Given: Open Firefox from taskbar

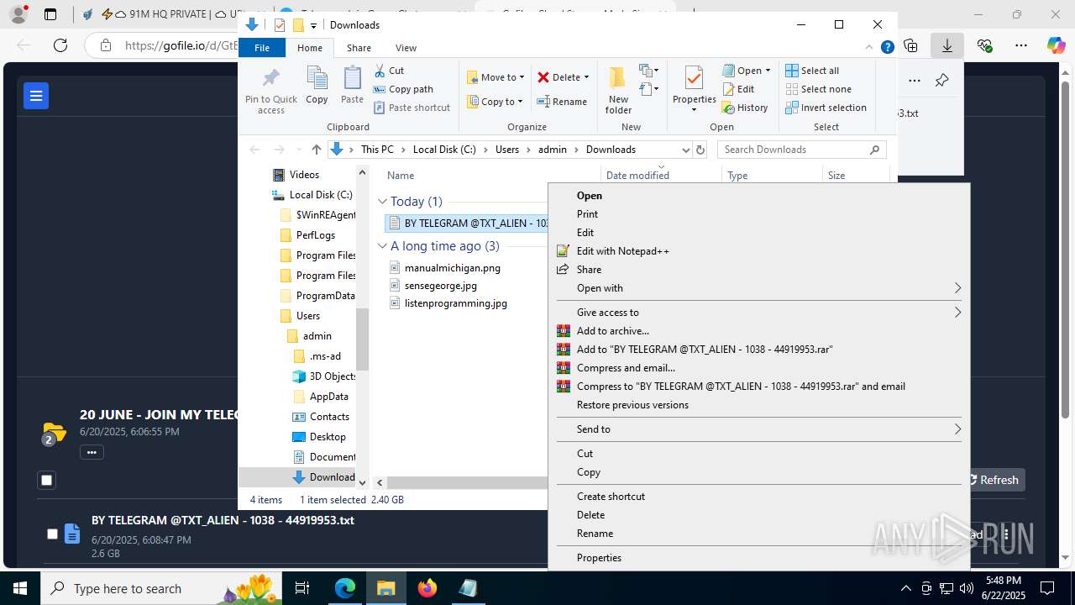Looking at the screenshot, I should point(427,588).
